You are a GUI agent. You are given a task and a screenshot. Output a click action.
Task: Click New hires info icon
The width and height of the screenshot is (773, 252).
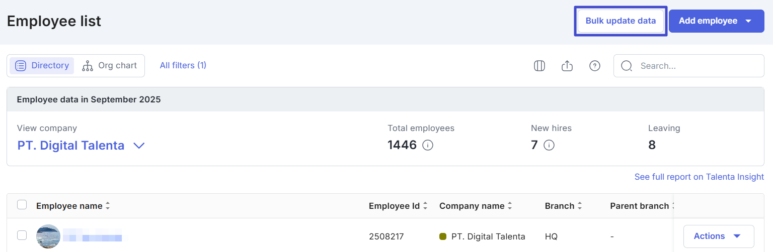coord(549,146)
